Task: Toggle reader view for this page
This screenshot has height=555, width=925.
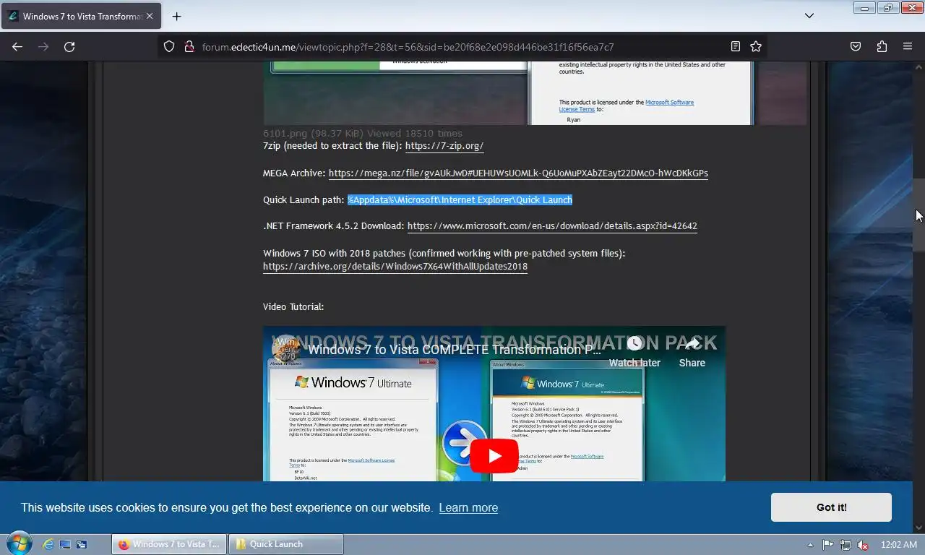Action: 736,46
